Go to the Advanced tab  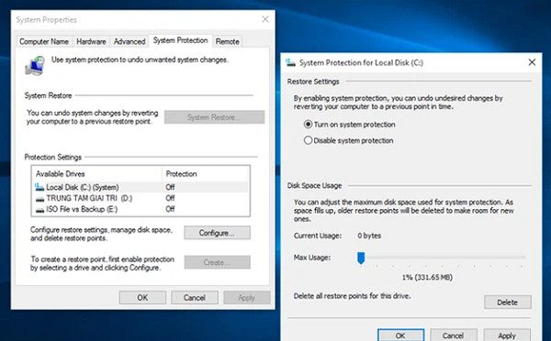point(129,41)
